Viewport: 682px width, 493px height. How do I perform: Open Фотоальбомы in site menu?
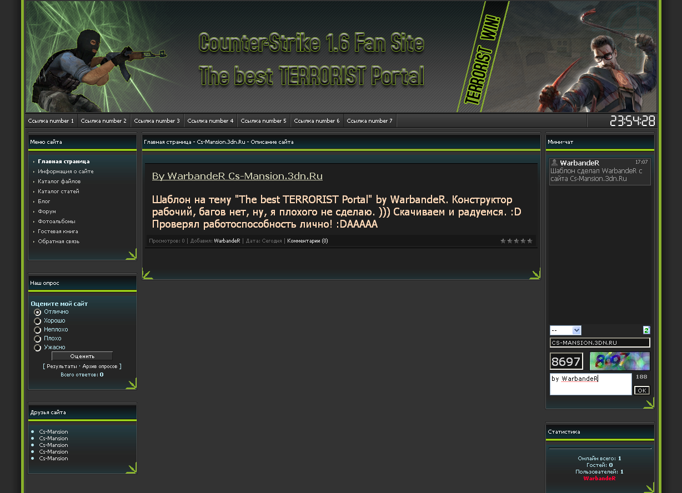click(x=57, y=222)
